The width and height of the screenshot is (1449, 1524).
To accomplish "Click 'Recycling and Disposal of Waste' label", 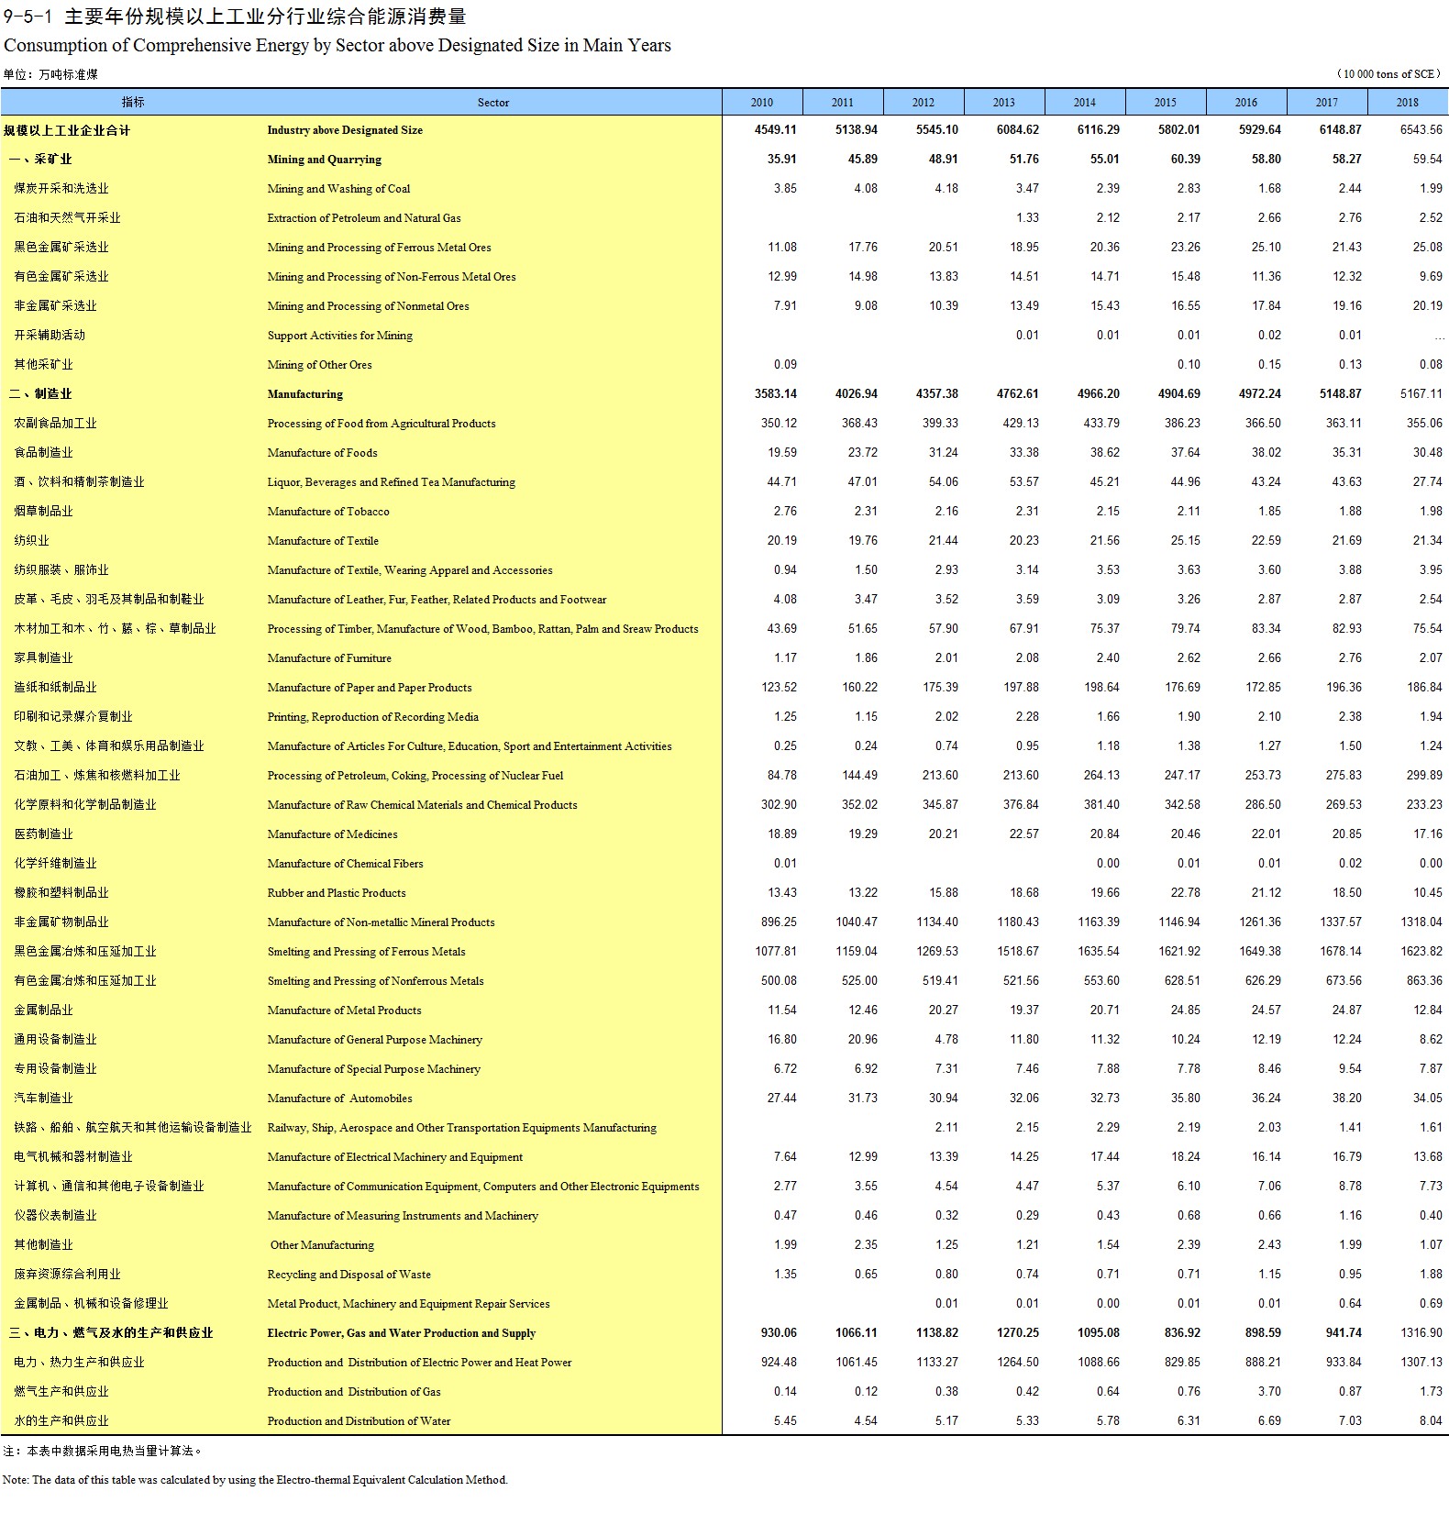I will point(348,1275).
